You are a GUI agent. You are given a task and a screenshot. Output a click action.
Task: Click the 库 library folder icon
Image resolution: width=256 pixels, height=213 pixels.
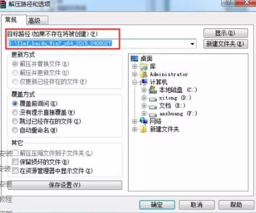click(x=144, y=66)
